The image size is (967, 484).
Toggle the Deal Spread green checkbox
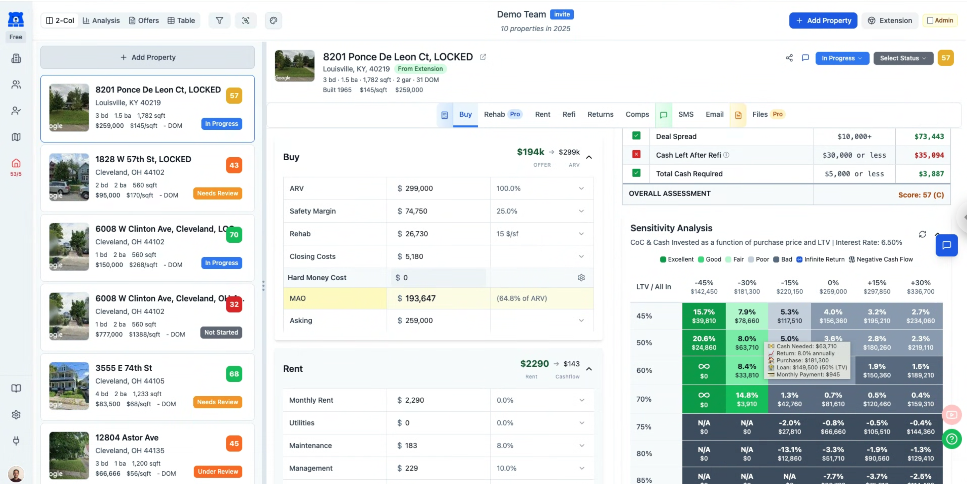pos(636,136)
